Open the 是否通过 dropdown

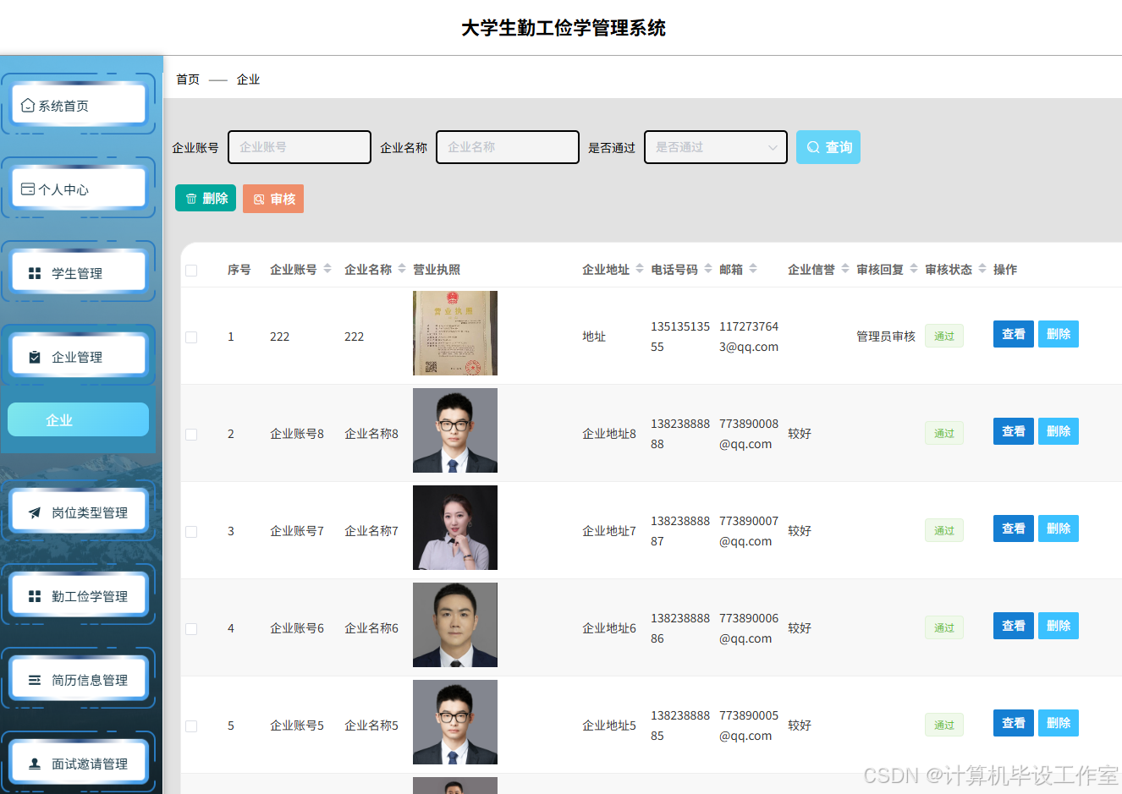[x=716, y=147]
